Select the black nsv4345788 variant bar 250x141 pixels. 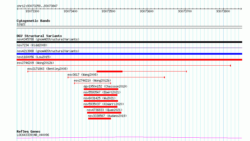pyautogui.click(x=129, y=42)
